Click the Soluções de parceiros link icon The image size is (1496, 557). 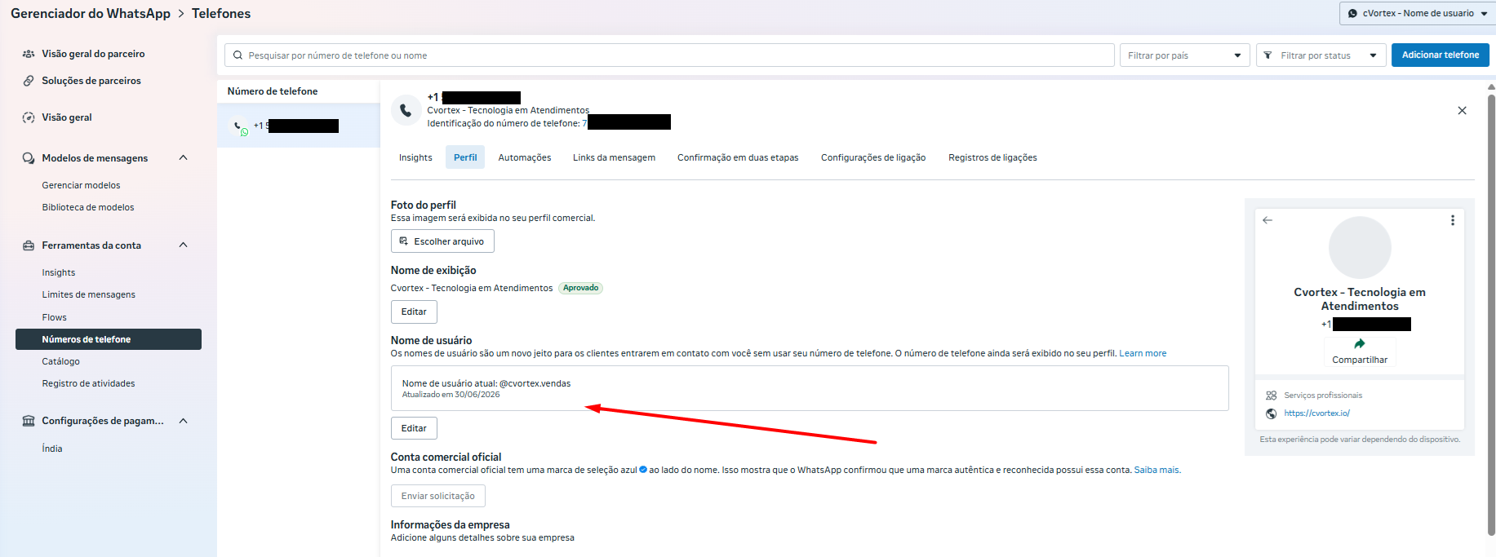pos(29,81)
